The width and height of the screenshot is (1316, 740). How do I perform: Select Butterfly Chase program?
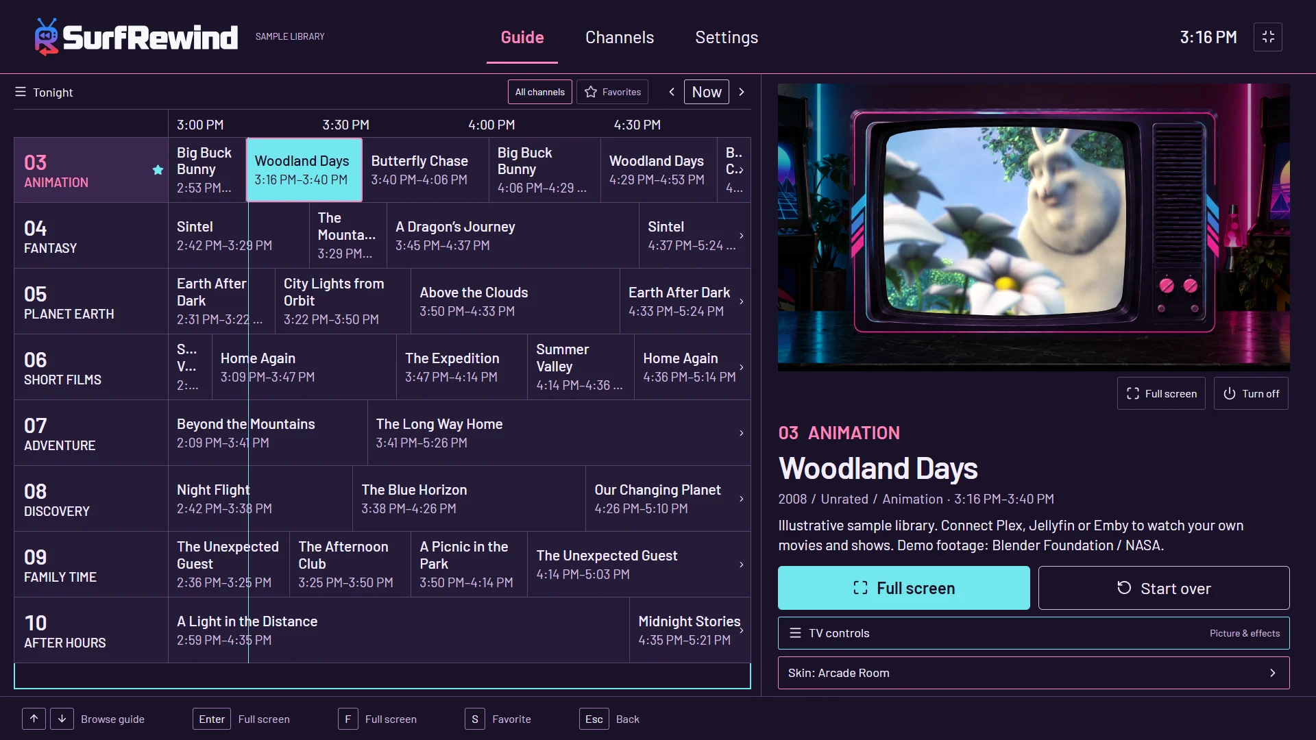tap(426, 170)
